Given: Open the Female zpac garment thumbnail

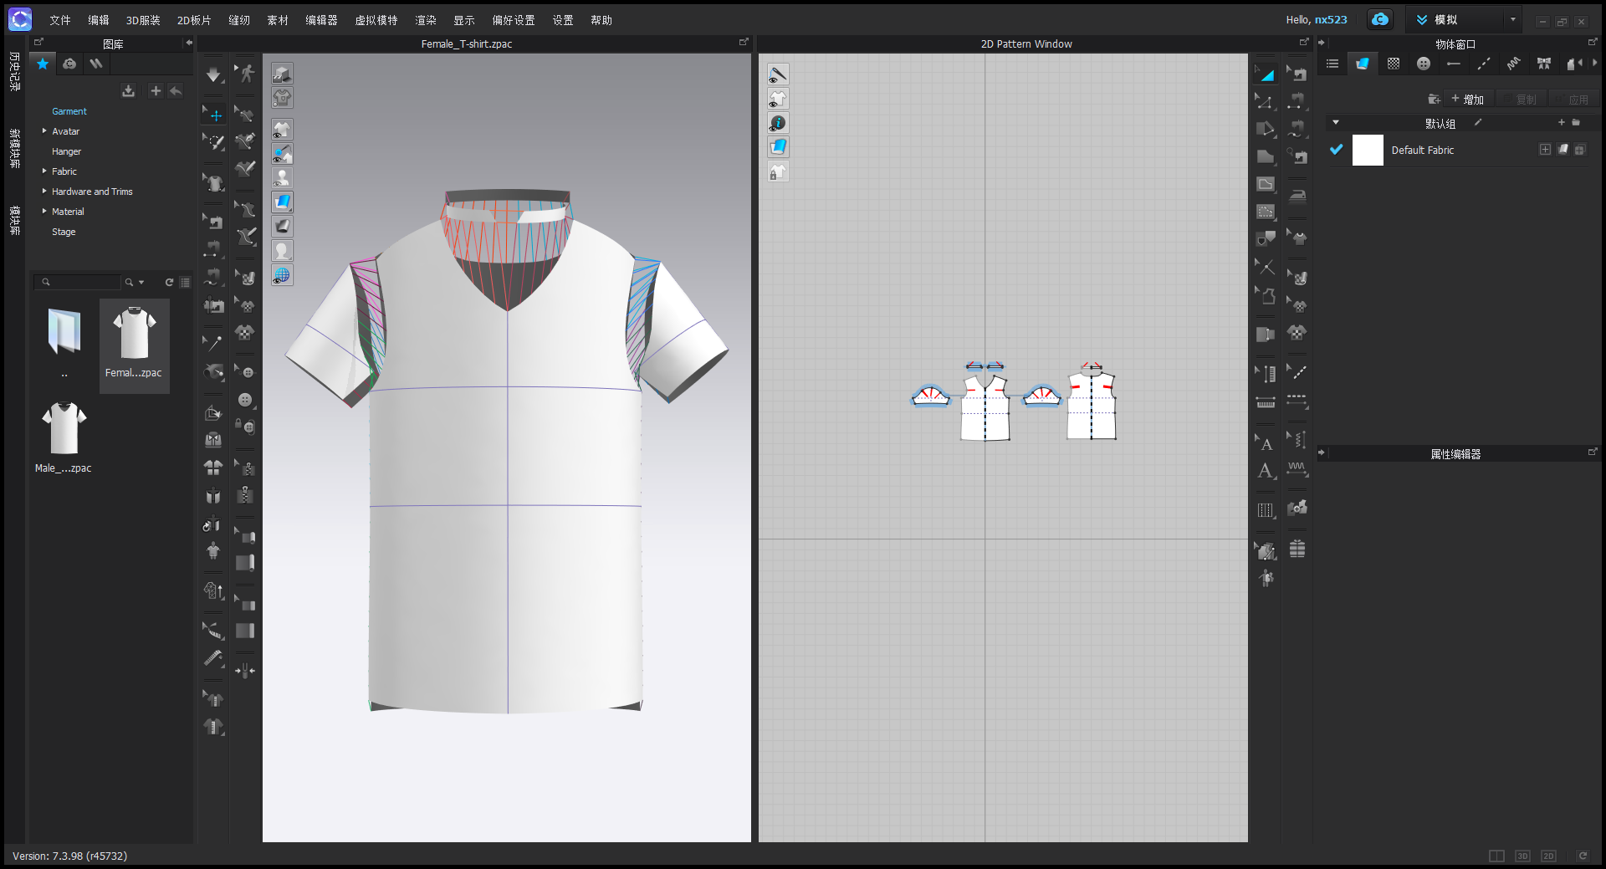Looking at the screenshot, I should (134, 345).
